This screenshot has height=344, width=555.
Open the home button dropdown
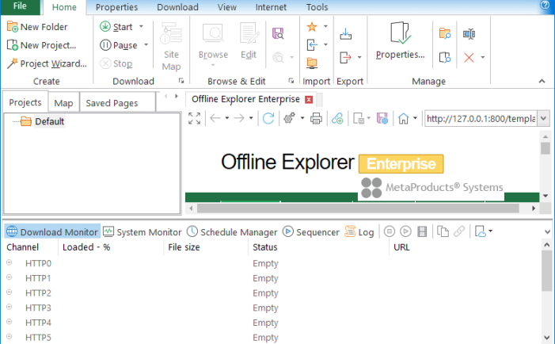click(415, 118)
